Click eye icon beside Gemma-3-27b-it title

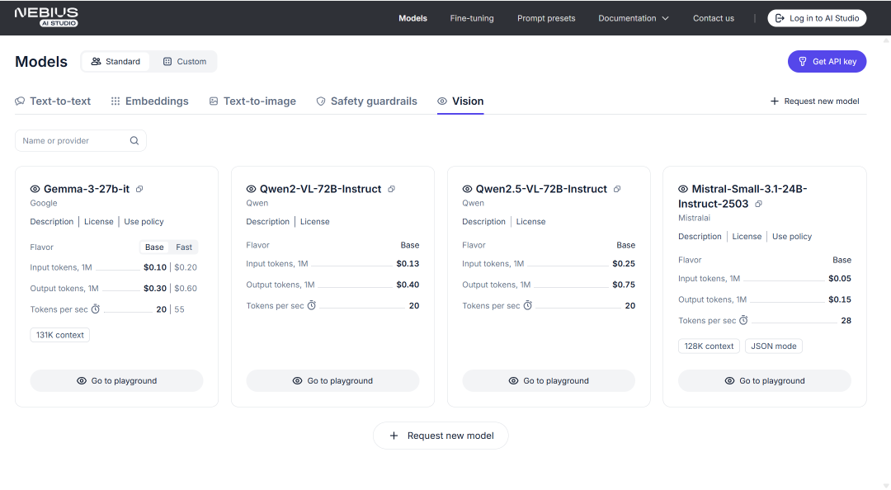tap(35, 189)
